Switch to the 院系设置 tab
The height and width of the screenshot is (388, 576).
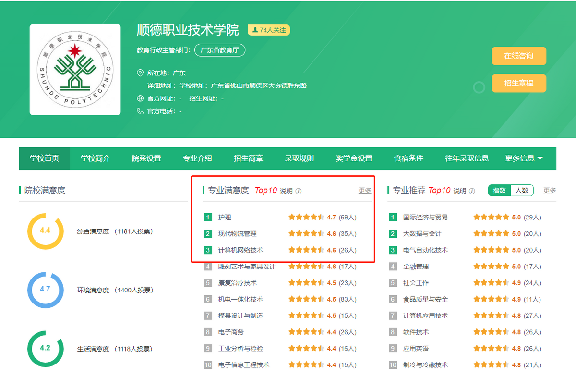(x=146, y=158)
